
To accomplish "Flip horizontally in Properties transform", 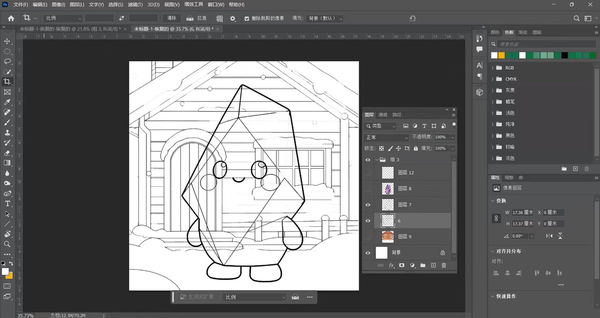I will 549,236.
